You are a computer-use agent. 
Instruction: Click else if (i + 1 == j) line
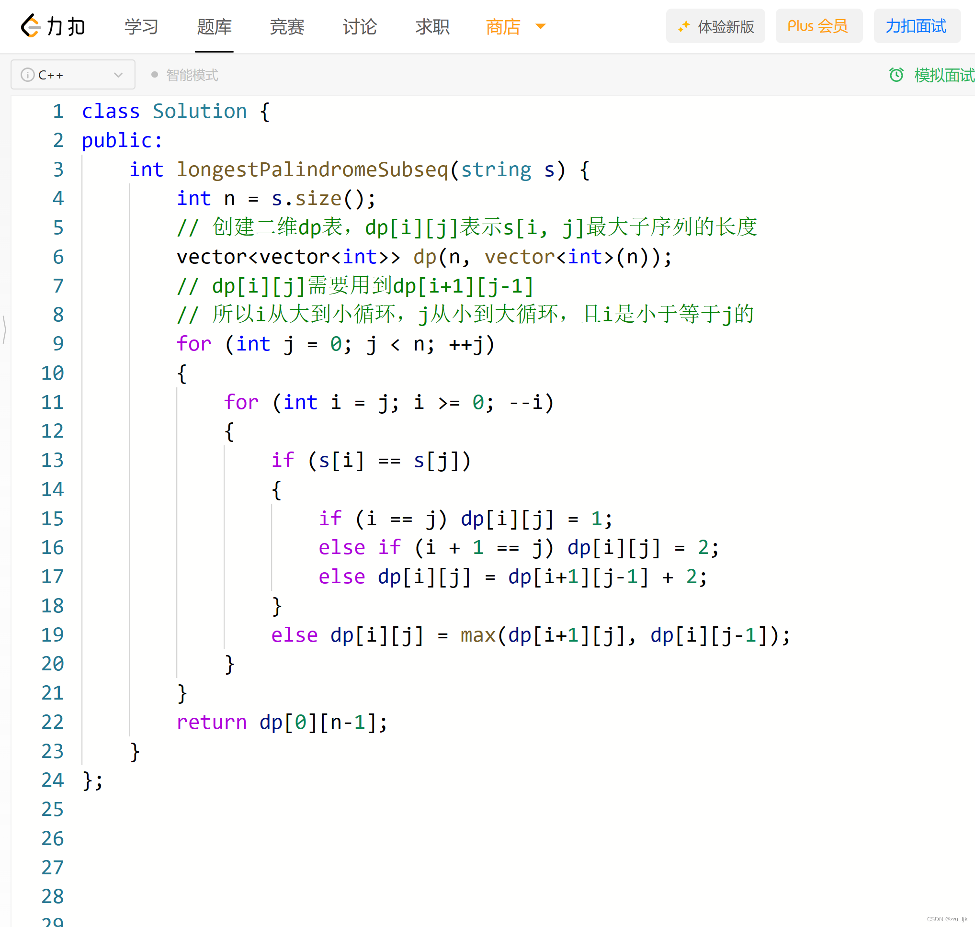[519, 547]
